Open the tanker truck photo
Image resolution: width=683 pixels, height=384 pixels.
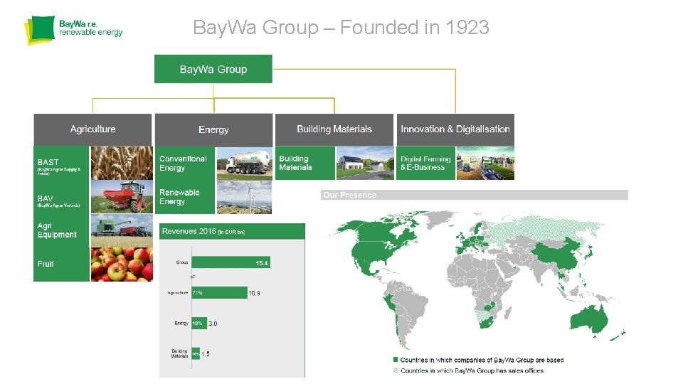[x=244, y=164]
